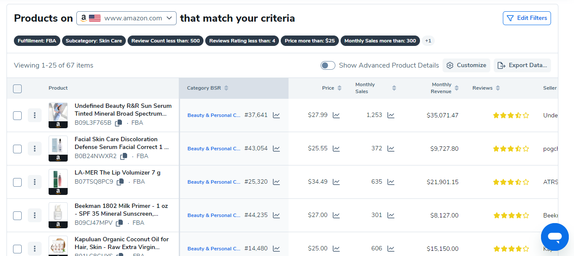Show sales history chart for 1,253 units
Image resolution: width=574 pixels, height=256 pixels.
tap(391, 115)
